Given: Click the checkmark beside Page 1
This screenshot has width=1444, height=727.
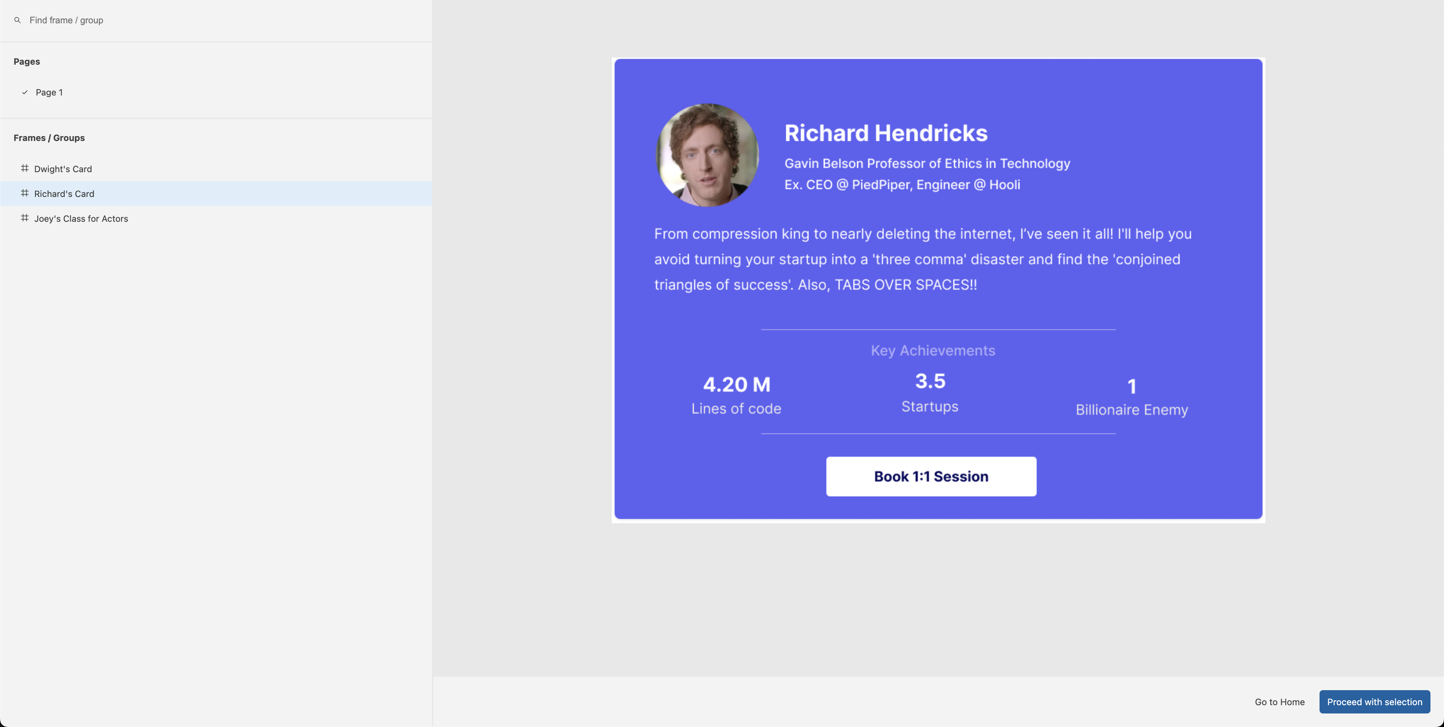Looking at the screenshot, I should point(25,92).
